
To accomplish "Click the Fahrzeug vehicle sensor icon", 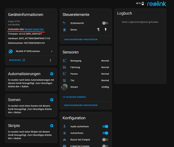I will click(65, 67).
